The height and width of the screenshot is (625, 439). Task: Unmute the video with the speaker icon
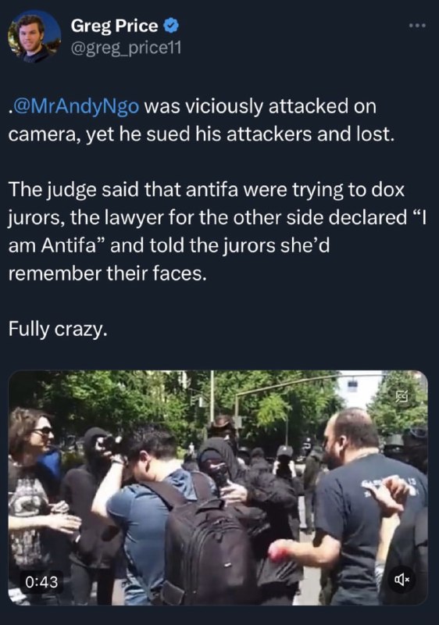[402, 578]
